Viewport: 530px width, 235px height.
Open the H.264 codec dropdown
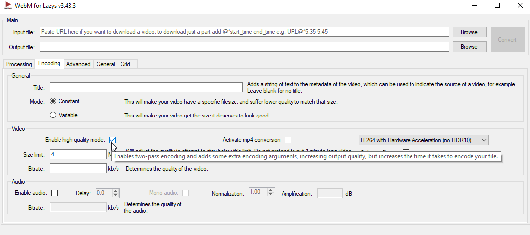coord(423,140)
